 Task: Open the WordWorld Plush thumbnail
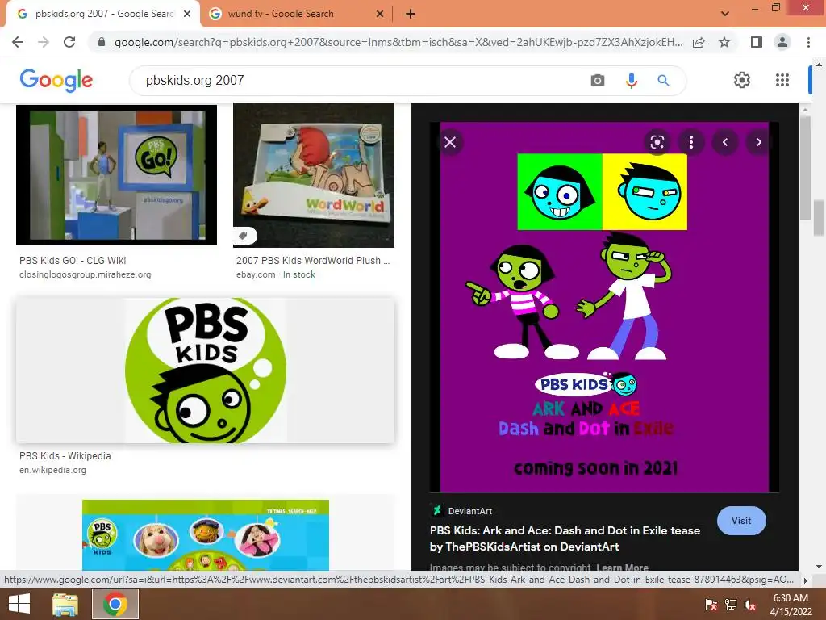click(314, 175)
